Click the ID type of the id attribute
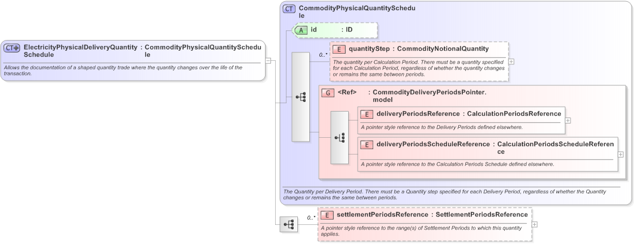This screenshot has width=634, height=244. pos(349,29)
